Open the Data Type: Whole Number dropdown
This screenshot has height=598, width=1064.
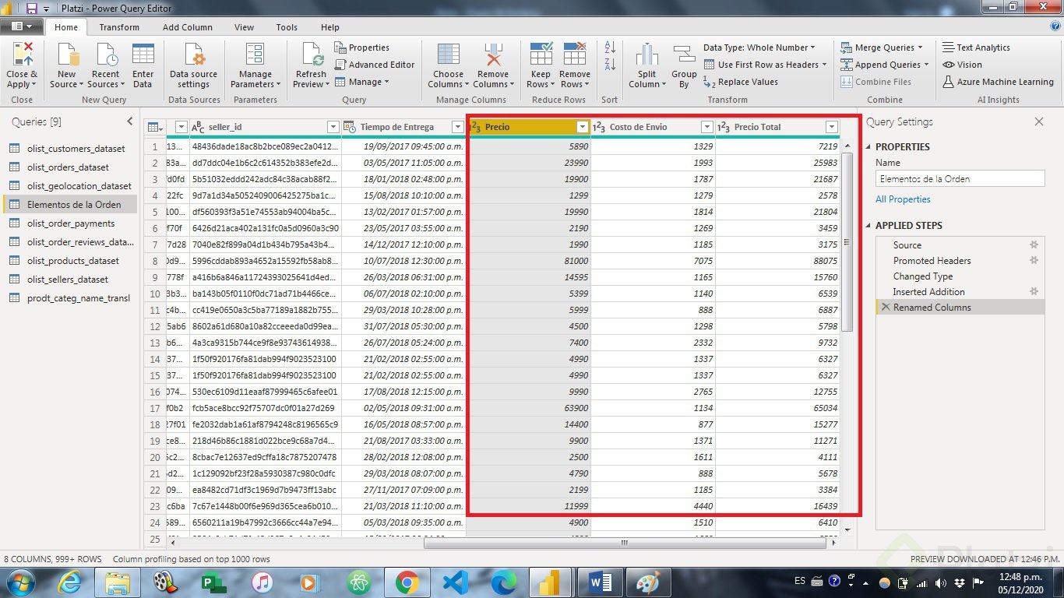pos(759,47)
